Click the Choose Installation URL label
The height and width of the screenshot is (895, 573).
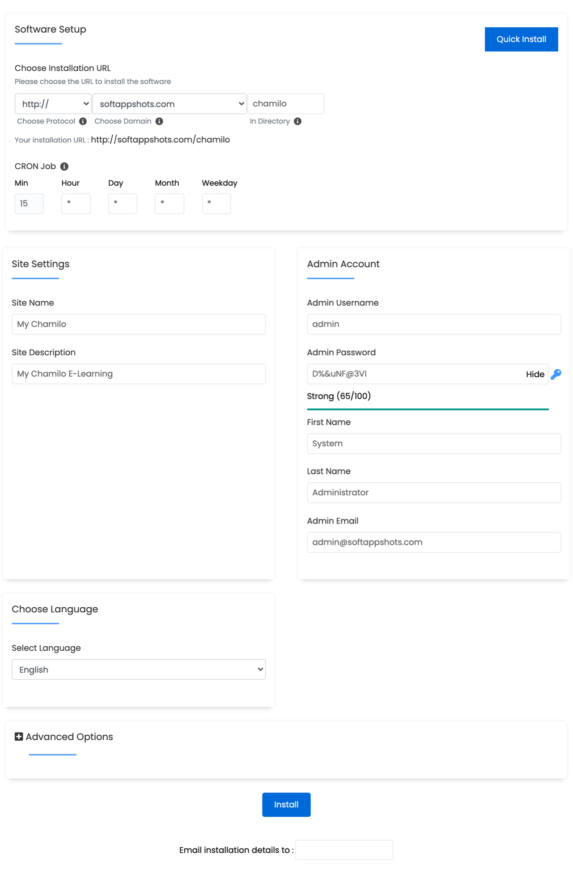[63, 68]
